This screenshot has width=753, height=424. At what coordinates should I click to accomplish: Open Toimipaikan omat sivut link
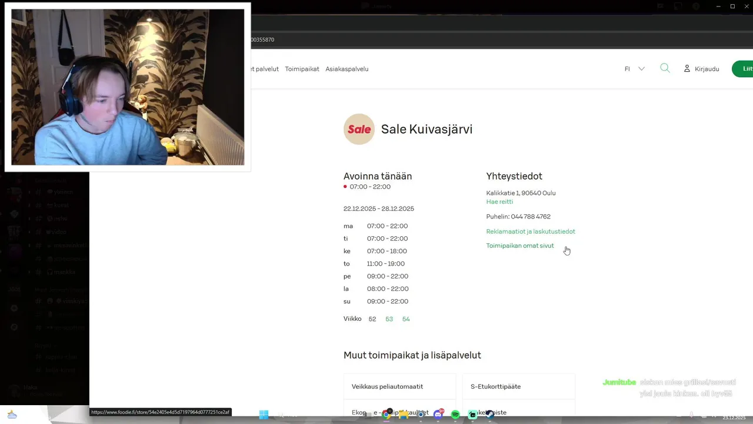(520, 246)
